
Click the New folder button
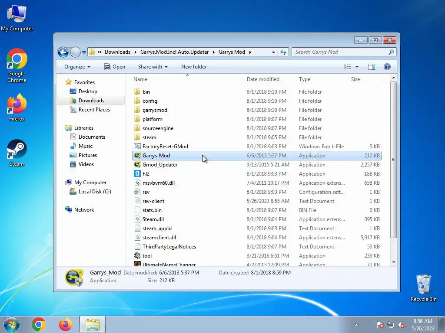(194, 67)
